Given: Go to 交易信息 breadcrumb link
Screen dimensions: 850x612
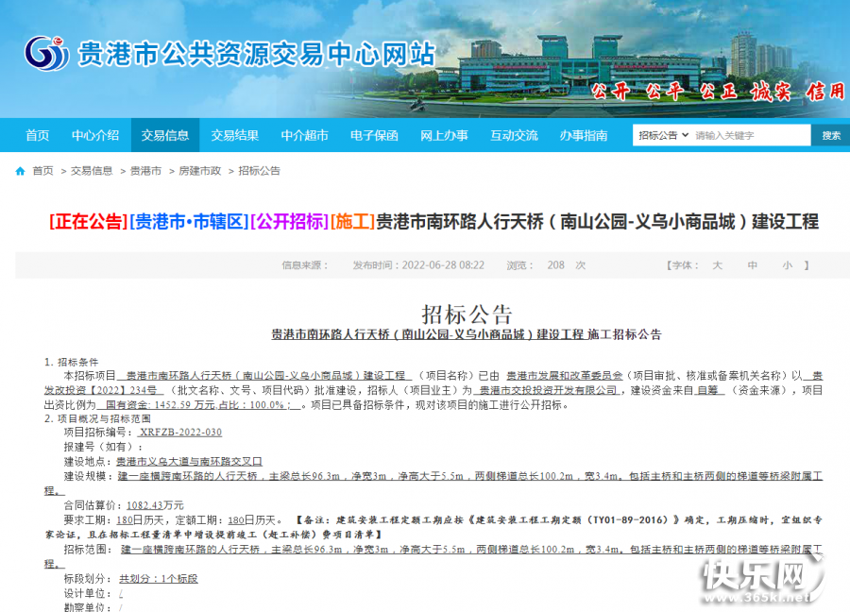Looking at the screenshot, I should (92, 171).
